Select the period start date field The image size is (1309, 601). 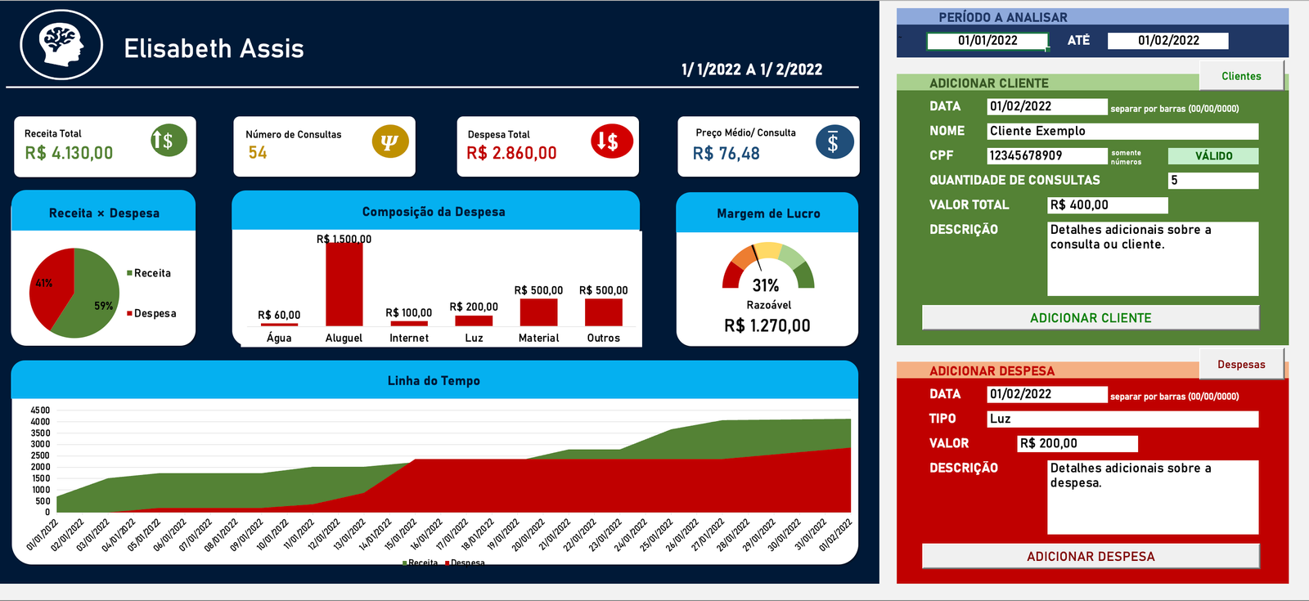point(987,41)
